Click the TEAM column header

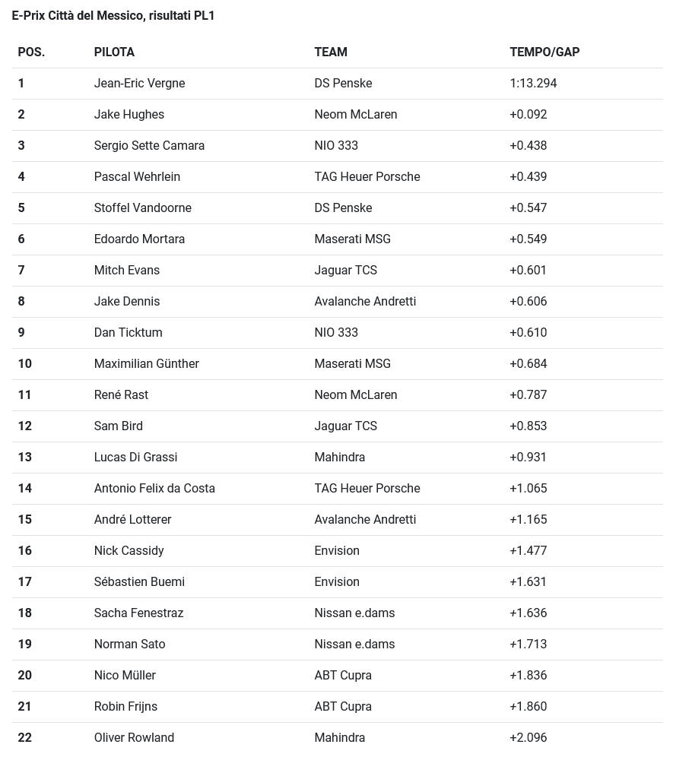(x=331, y=52)
